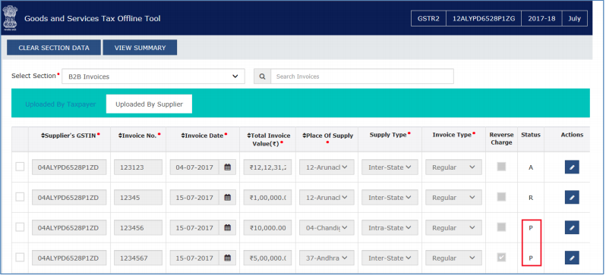Screen dimensions: 606x275
Task: Click the edit pencil for invoice 12345
Action: click(x=572, y=198)
